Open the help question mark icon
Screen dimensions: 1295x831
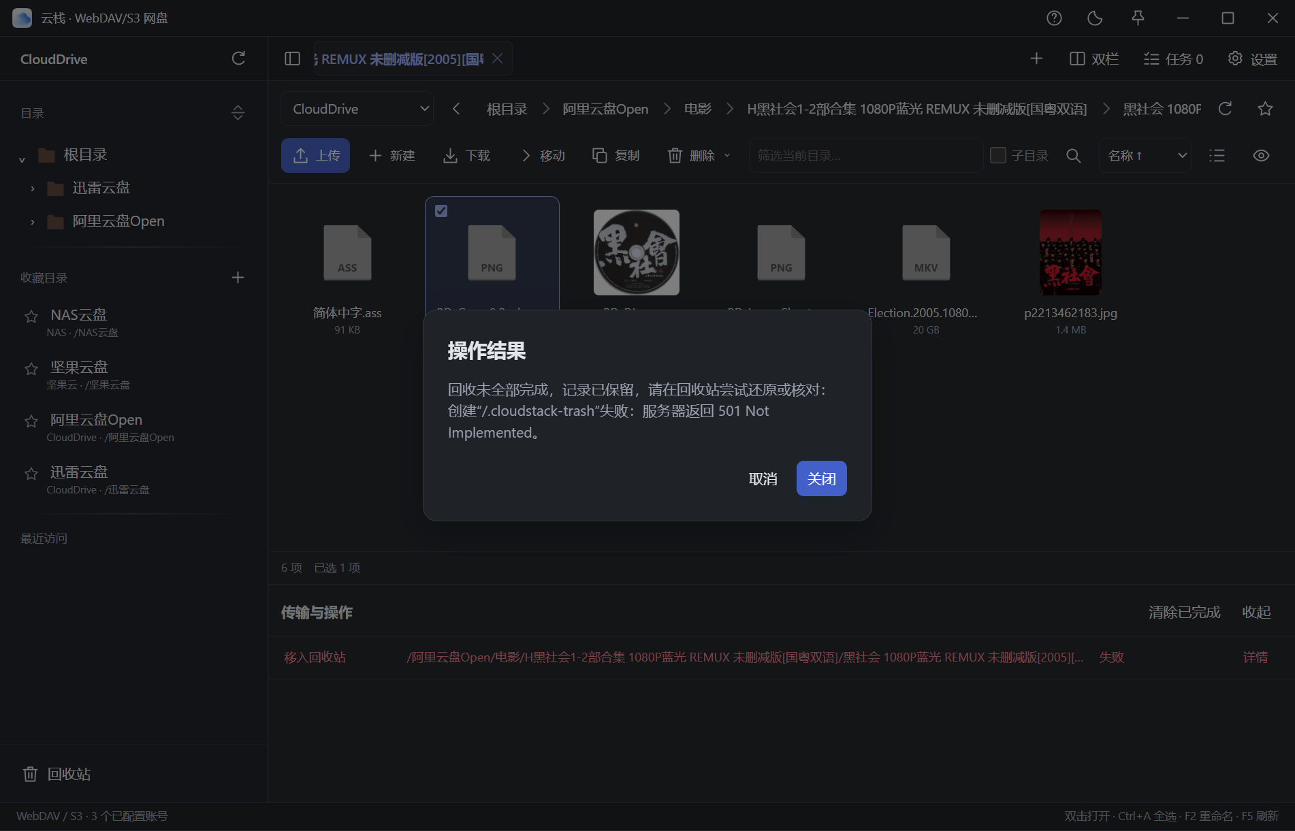[1054, 18]
